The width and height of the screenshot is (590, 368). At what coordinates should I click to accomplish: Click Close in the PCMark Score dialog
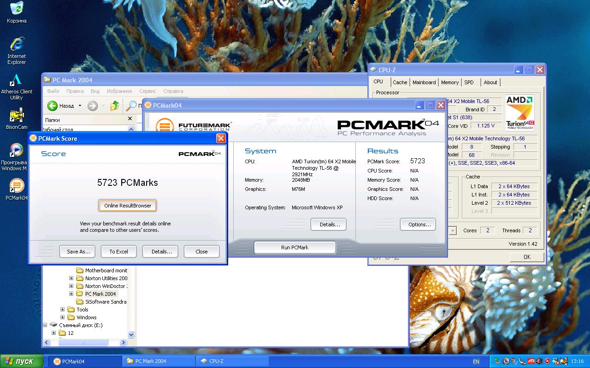(x=201, y=252)
